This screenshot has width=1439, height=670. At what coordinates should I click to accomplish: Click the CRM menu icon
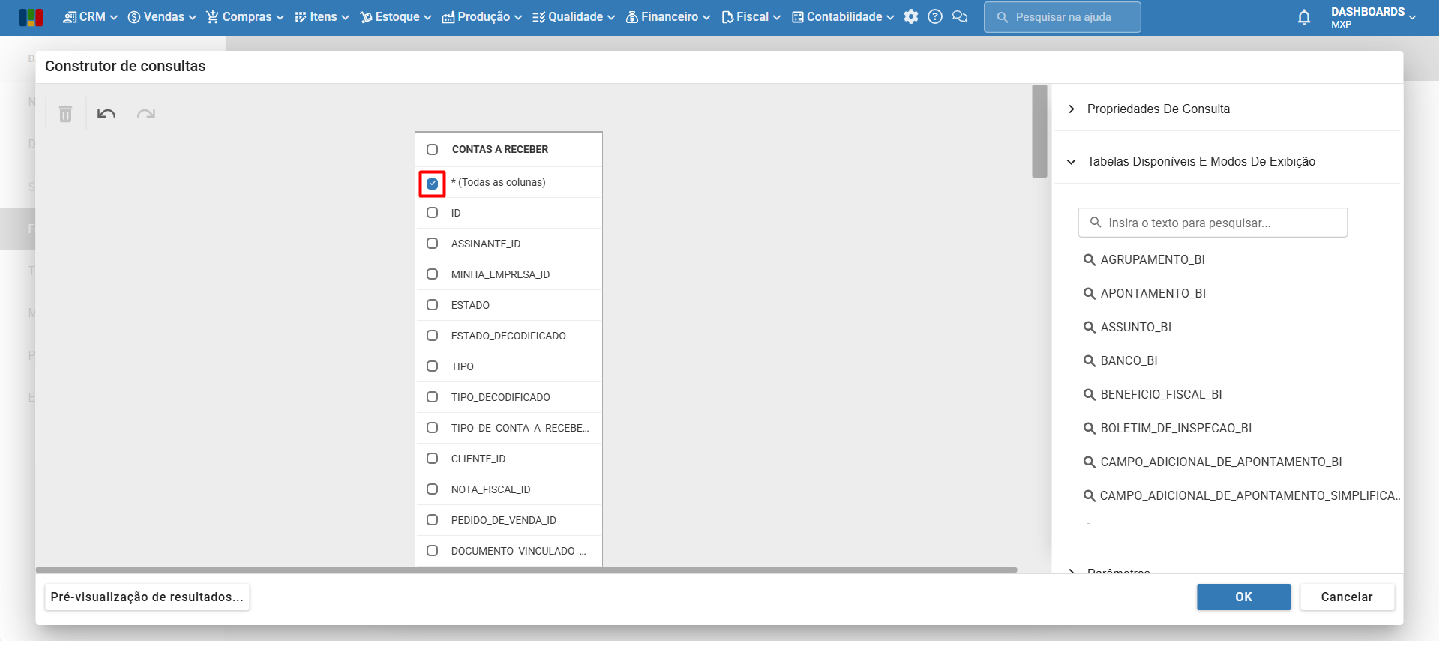70,16
